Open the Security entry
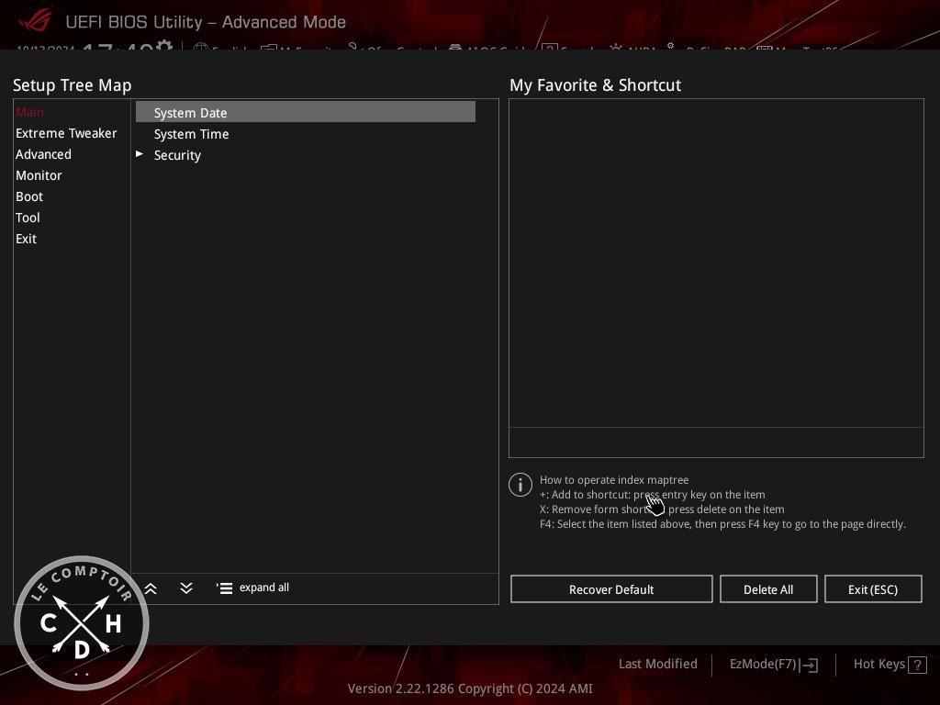 177,155
